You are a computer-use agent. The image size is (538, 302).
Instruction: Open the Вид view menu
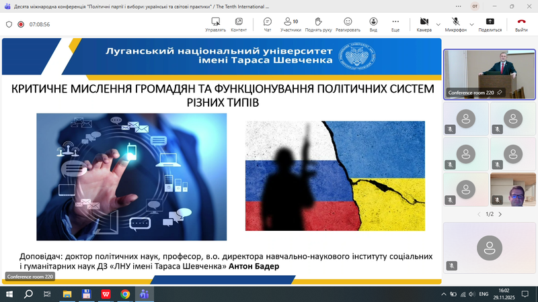(373, 24)
